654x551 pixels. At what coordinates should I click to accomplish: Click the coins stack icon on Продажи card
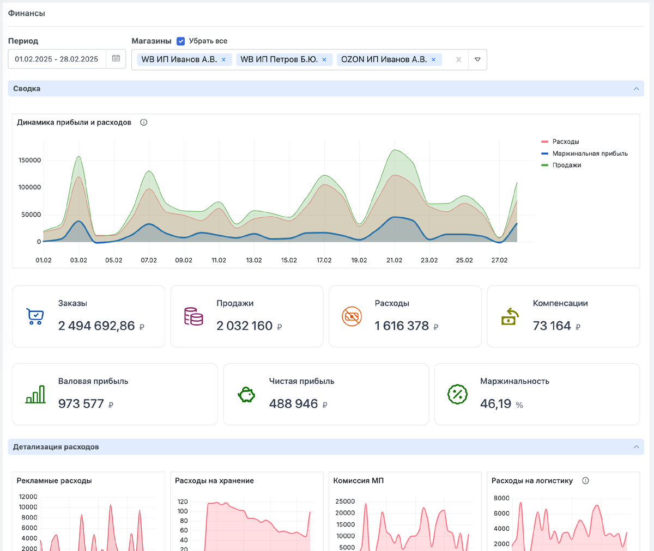(x=193, y=316)
